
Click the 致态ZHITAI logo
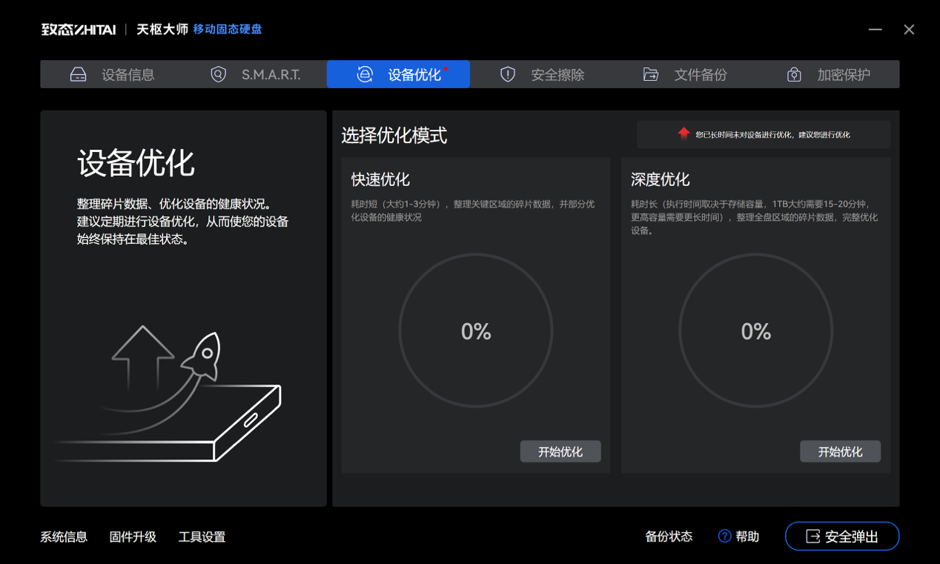[78, 29]
